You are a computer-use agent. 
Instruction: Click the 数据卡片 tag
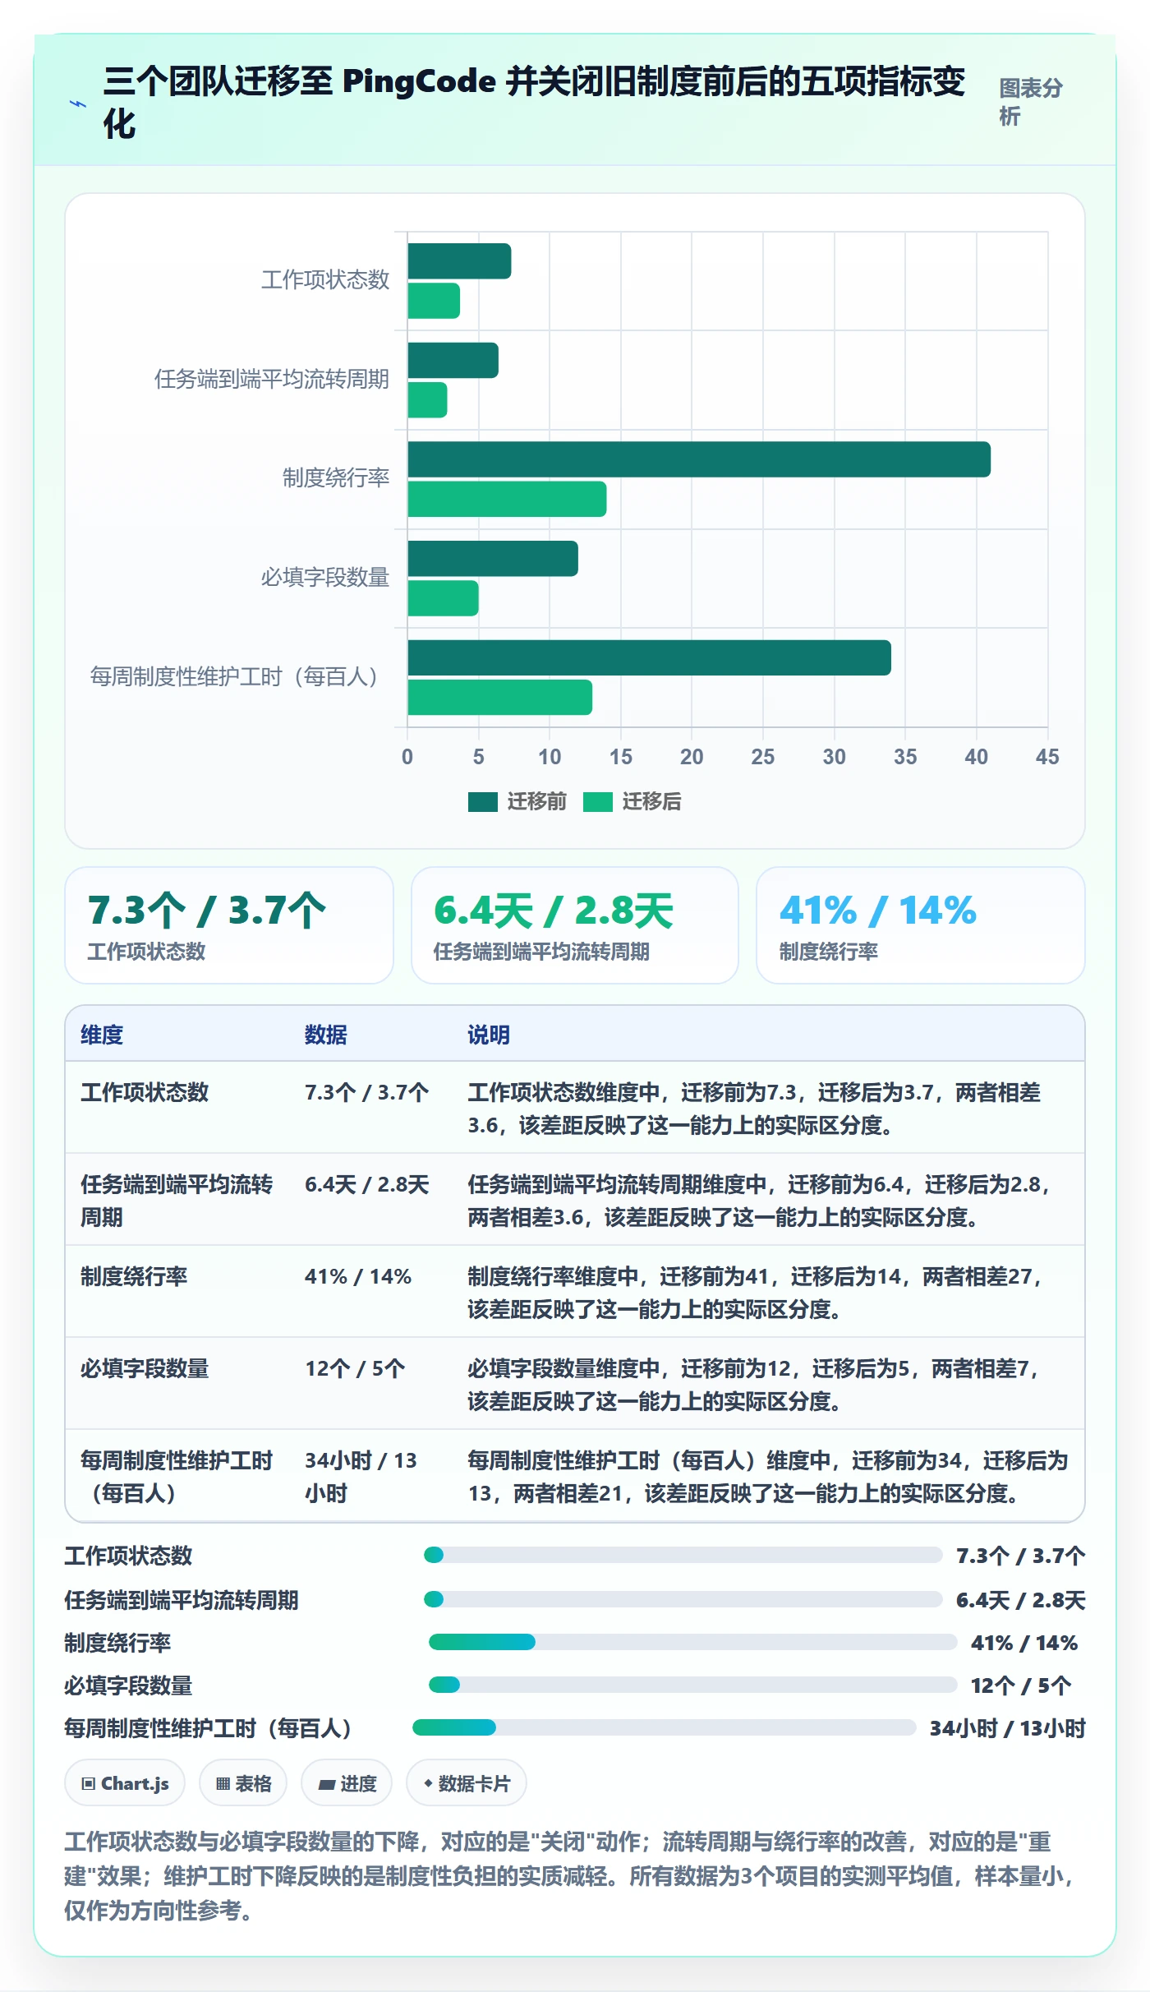point(467,1783)
